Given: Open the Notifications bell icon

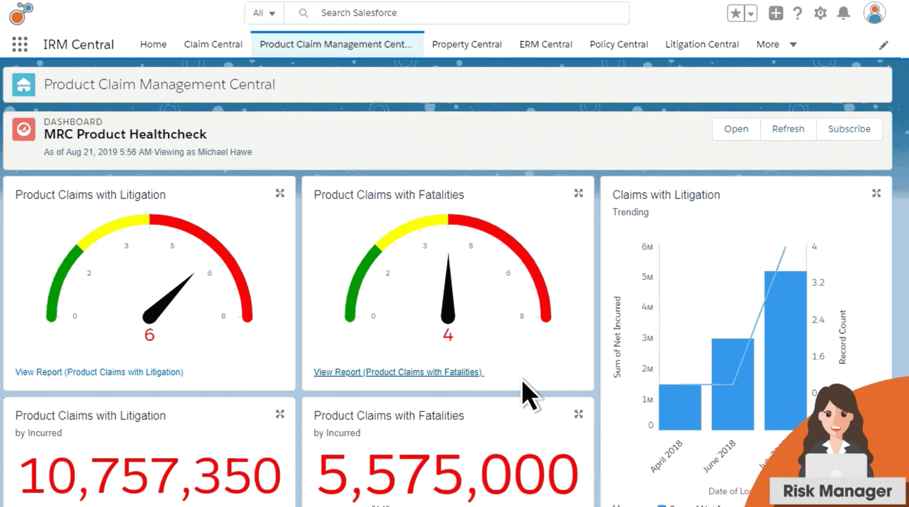Looking at the screenshot, I should 844,13.
